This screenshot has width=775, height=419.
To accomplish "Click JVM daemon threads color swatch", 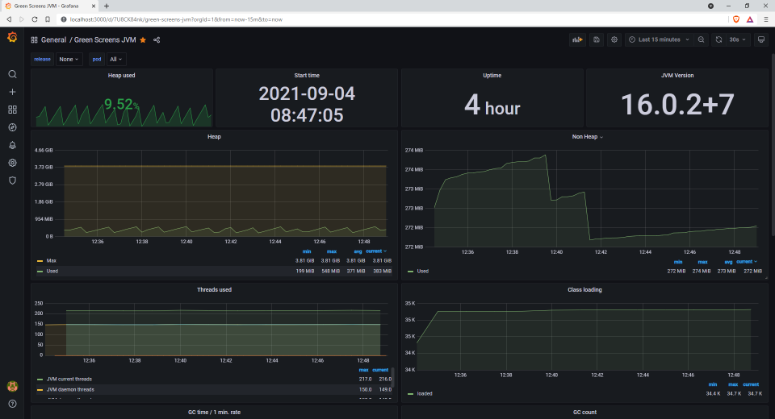I will tap(40, 390).
